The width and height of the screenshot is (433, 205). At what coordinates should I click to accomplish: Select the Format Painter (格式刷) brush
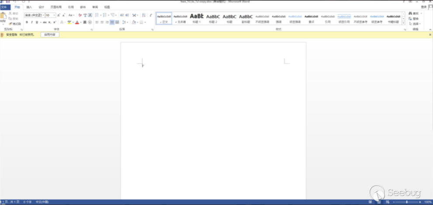[14, 24]
